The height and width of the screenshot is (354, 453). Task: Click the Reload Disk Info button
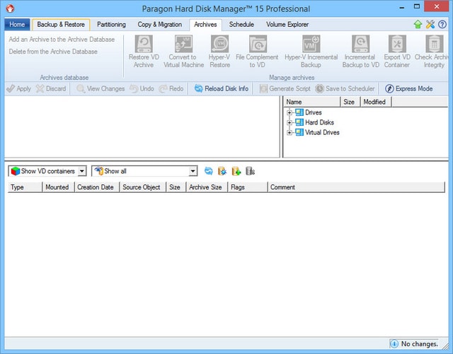[222, 89]
